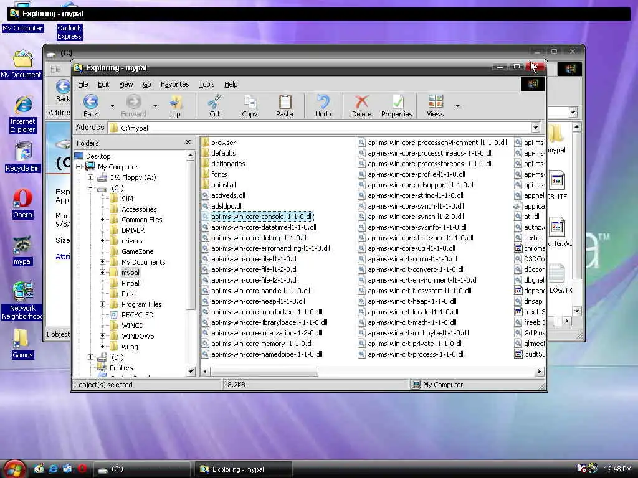Select the Accessories folder in tree

pyautogui.click(x=139, y=209)
